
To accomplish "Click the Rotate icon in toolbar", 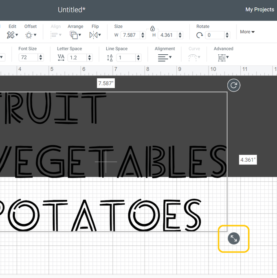I will 200,35.
